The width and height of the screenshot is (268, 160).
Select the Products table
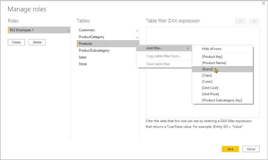108,44
